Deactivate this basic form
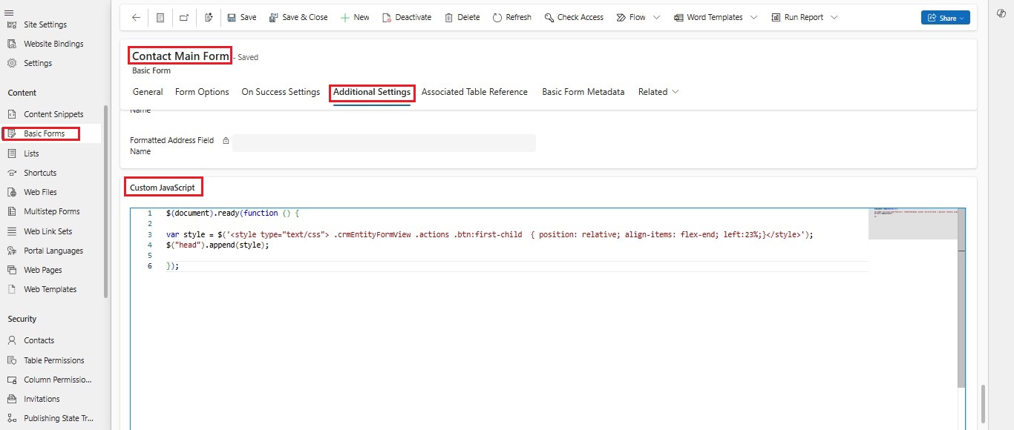Screen dimensions: 1014x430 point(407,17)
